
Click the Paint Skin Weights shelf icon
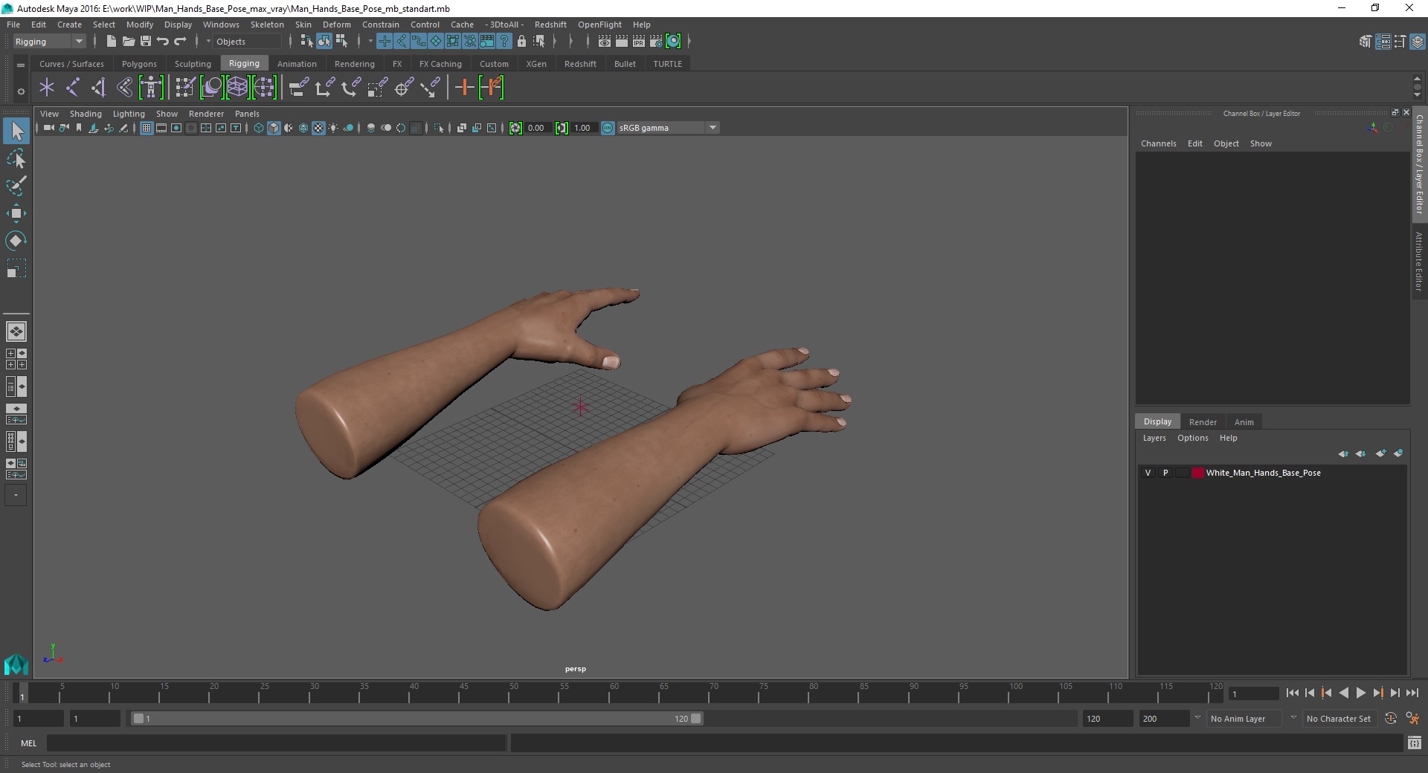tap(185, 88)
